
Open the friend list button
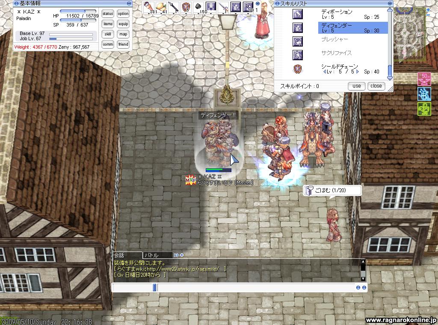(123, 44)
